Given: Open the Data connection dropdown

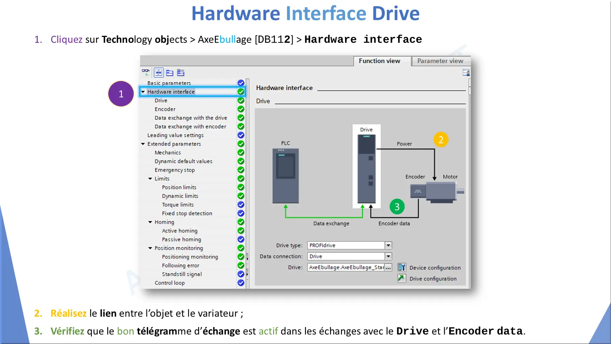Looking at the screenshot, I should tap(388, 257).
